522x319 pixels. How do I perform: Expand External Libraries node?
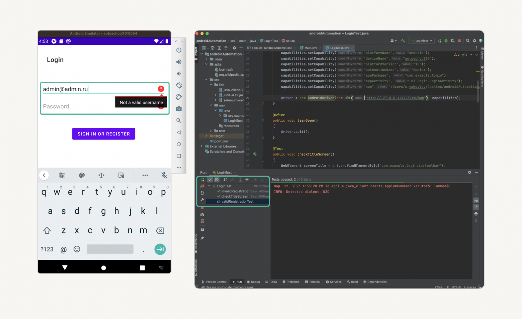pyautogui.click(x=202, y=146)
